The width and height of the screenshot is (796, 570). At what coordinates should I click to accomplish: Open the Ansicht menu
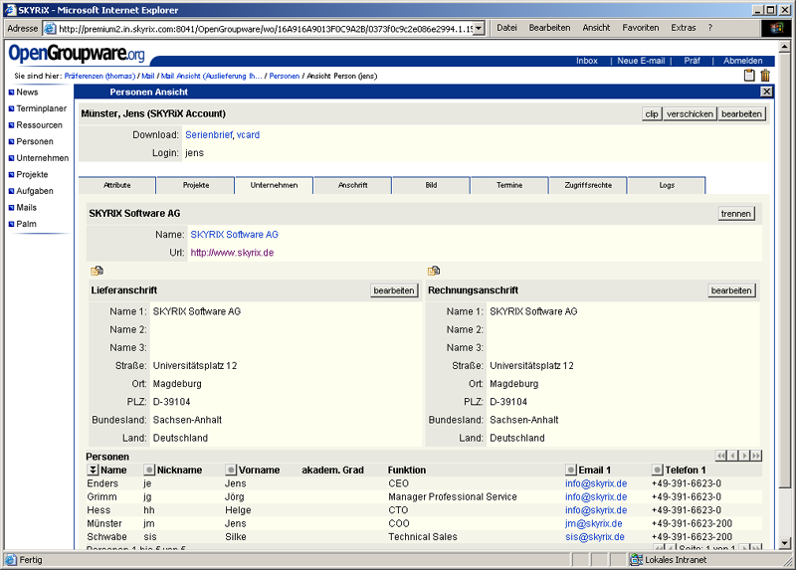coord(596,28)
